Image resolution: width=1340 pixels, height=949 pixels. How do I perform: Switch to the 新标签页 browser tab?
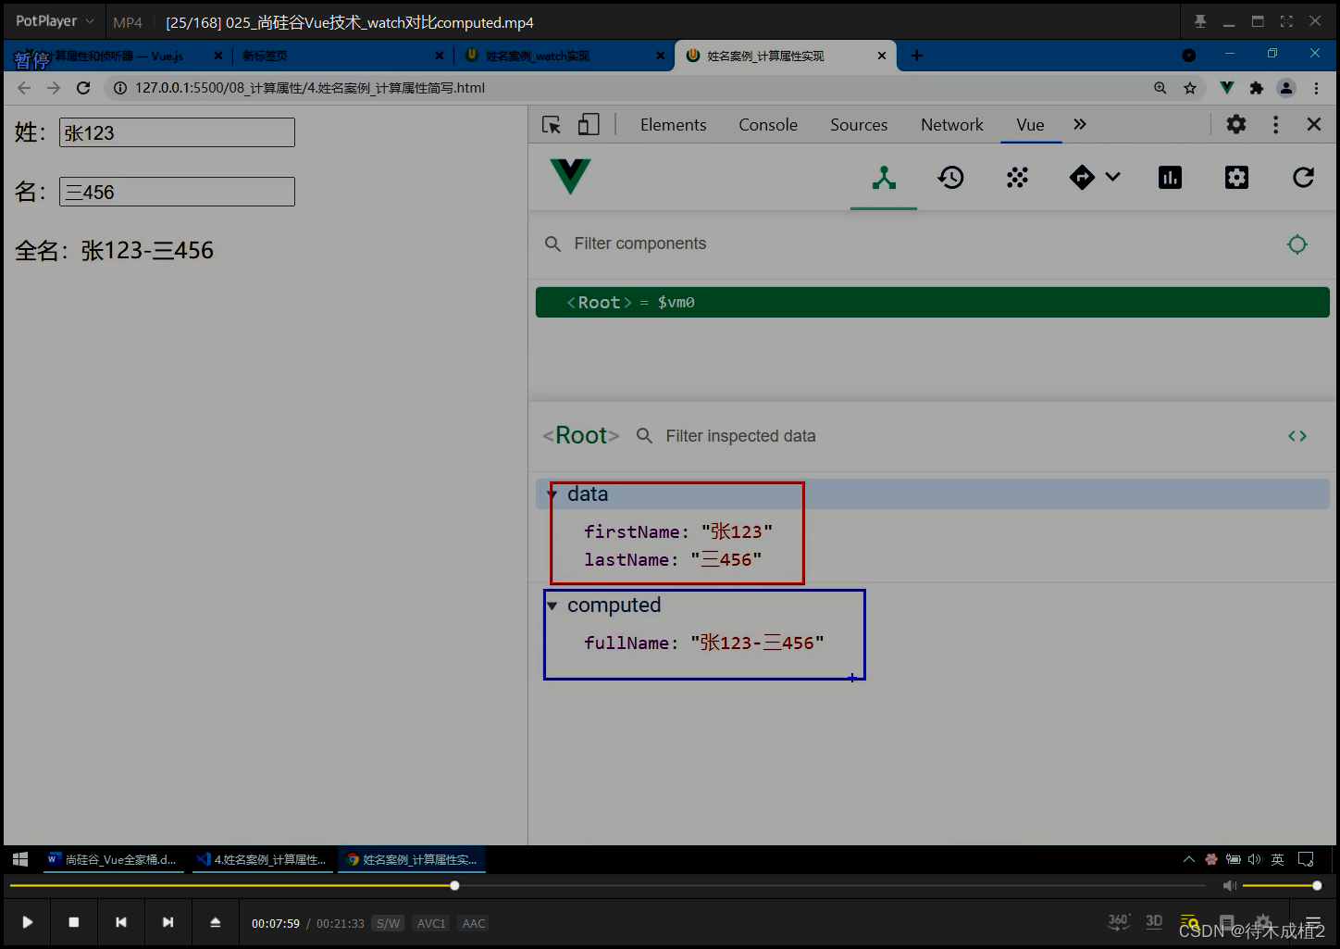tap(342, 56)
